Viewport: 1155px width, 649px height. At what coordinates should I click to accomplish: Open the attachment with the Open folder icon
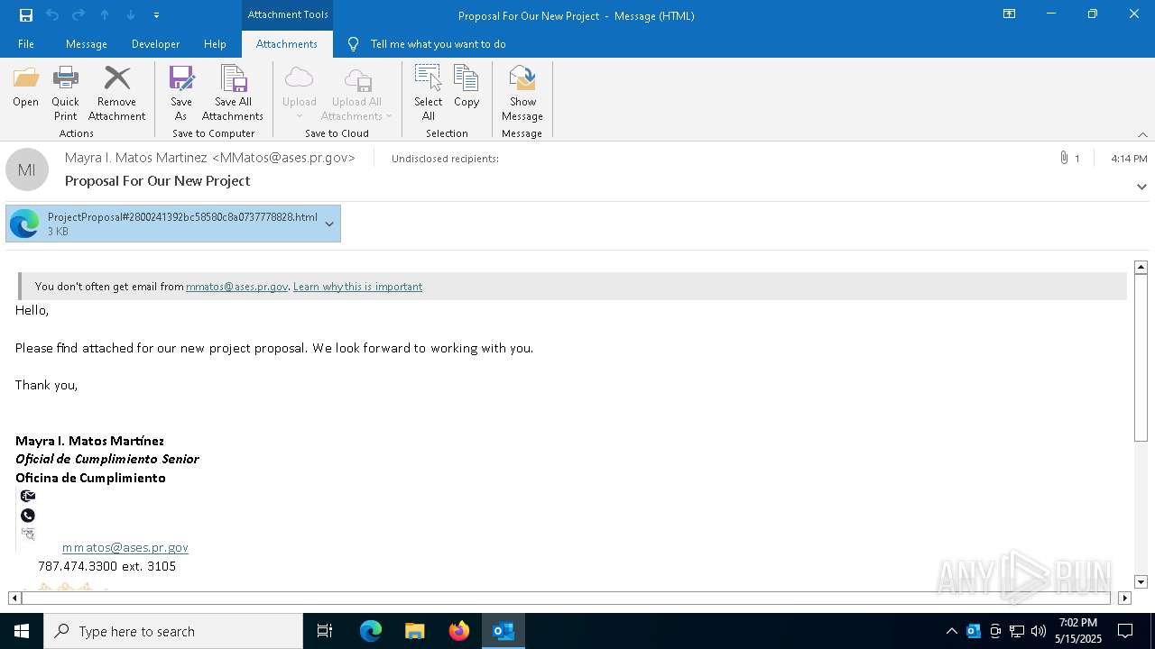(x=26, y=88)
